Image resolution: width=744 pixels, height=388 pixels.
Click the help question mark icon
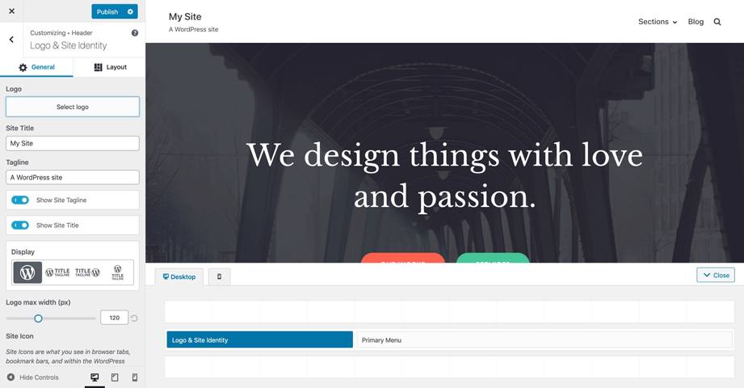pos(135,33)
